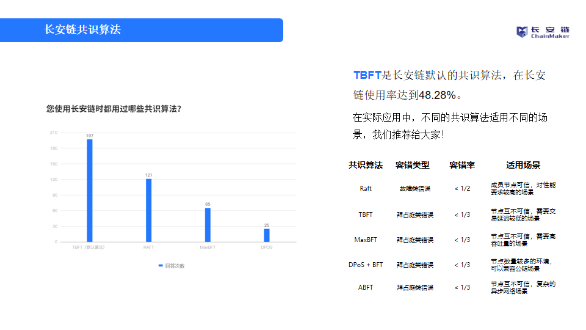Click the ABFT table row name
This screenshot has width=586, height=330.
[366, 287]
